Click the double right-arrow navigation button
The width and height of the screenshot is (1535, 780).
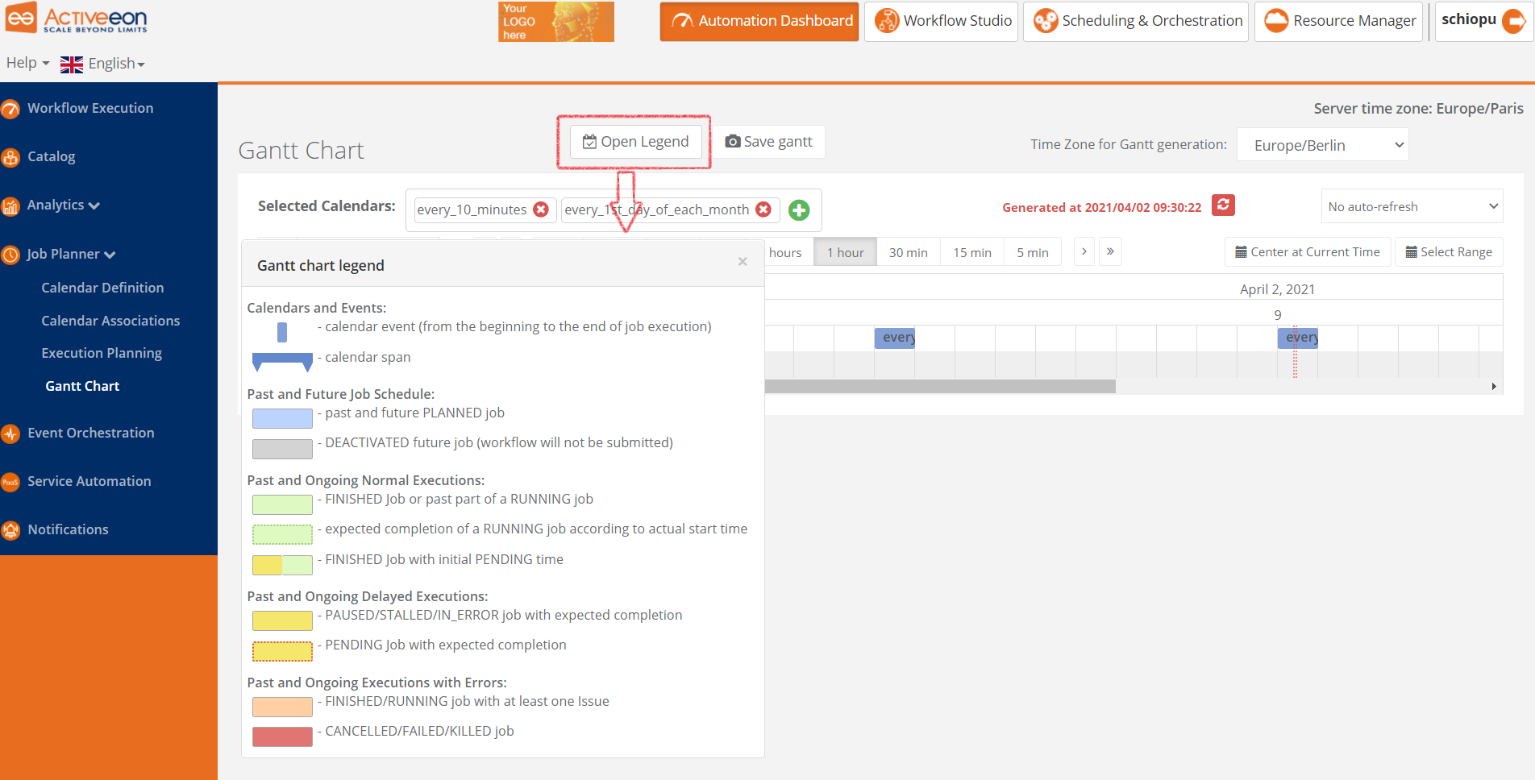click(x=1110, y=251)
